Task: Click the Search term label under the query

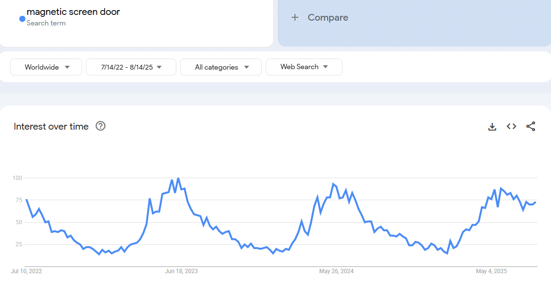Action: pyautogui.click(x=46, y=23)
